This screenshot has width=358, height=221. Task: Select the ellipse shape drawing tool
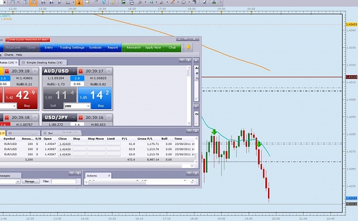pos(183,2)
